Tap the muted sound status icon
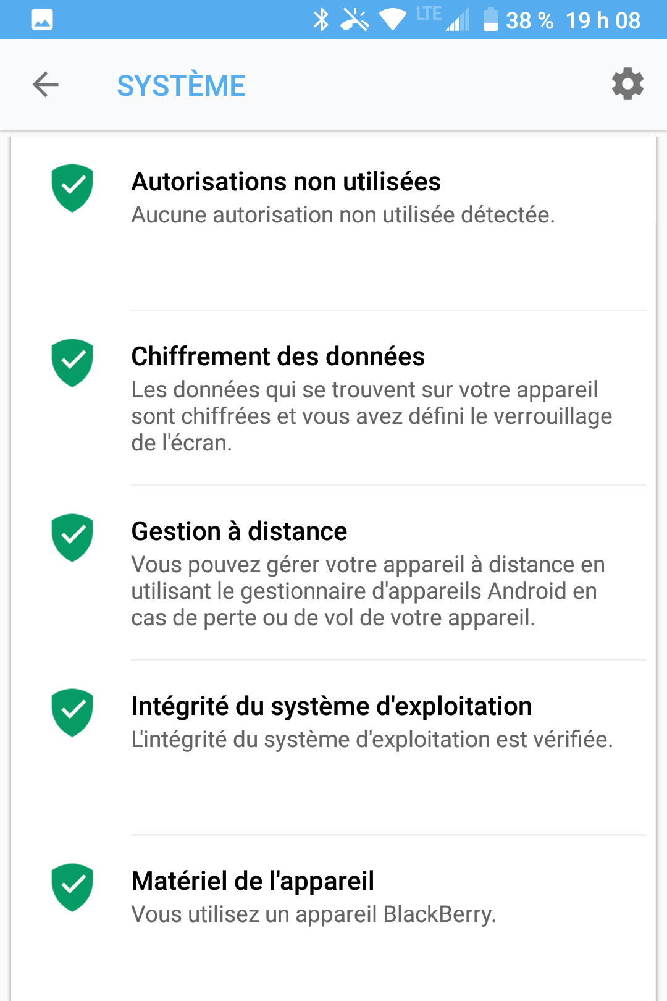The image size is (667, 1001). pos(355,20)
